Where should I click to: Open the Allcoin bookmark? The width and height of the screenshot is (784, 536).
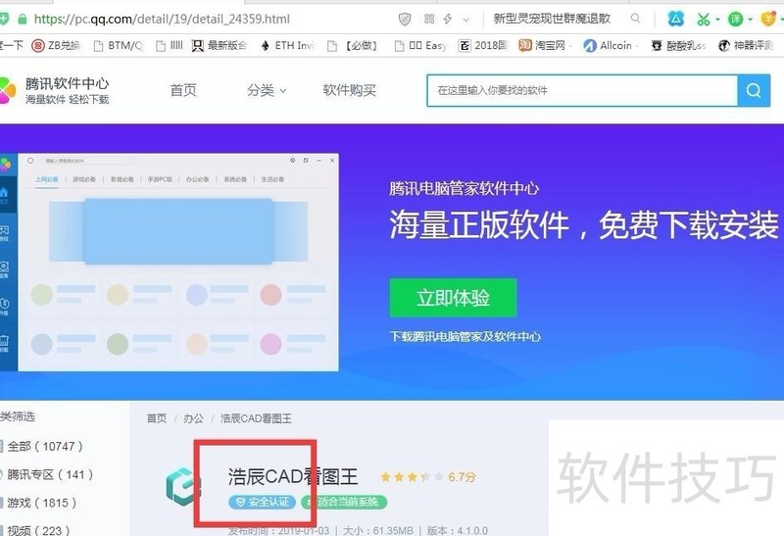pyautogui.click(x=608, y=45)
